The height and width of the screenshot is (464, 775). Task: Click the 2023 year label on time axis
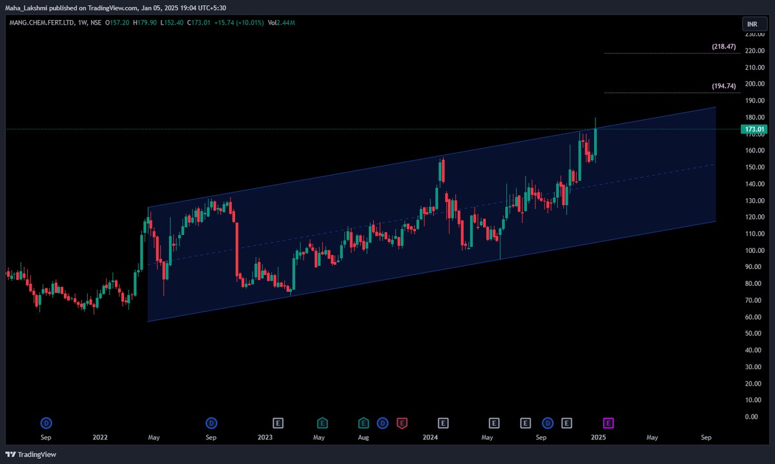click(x=265, y=438)
